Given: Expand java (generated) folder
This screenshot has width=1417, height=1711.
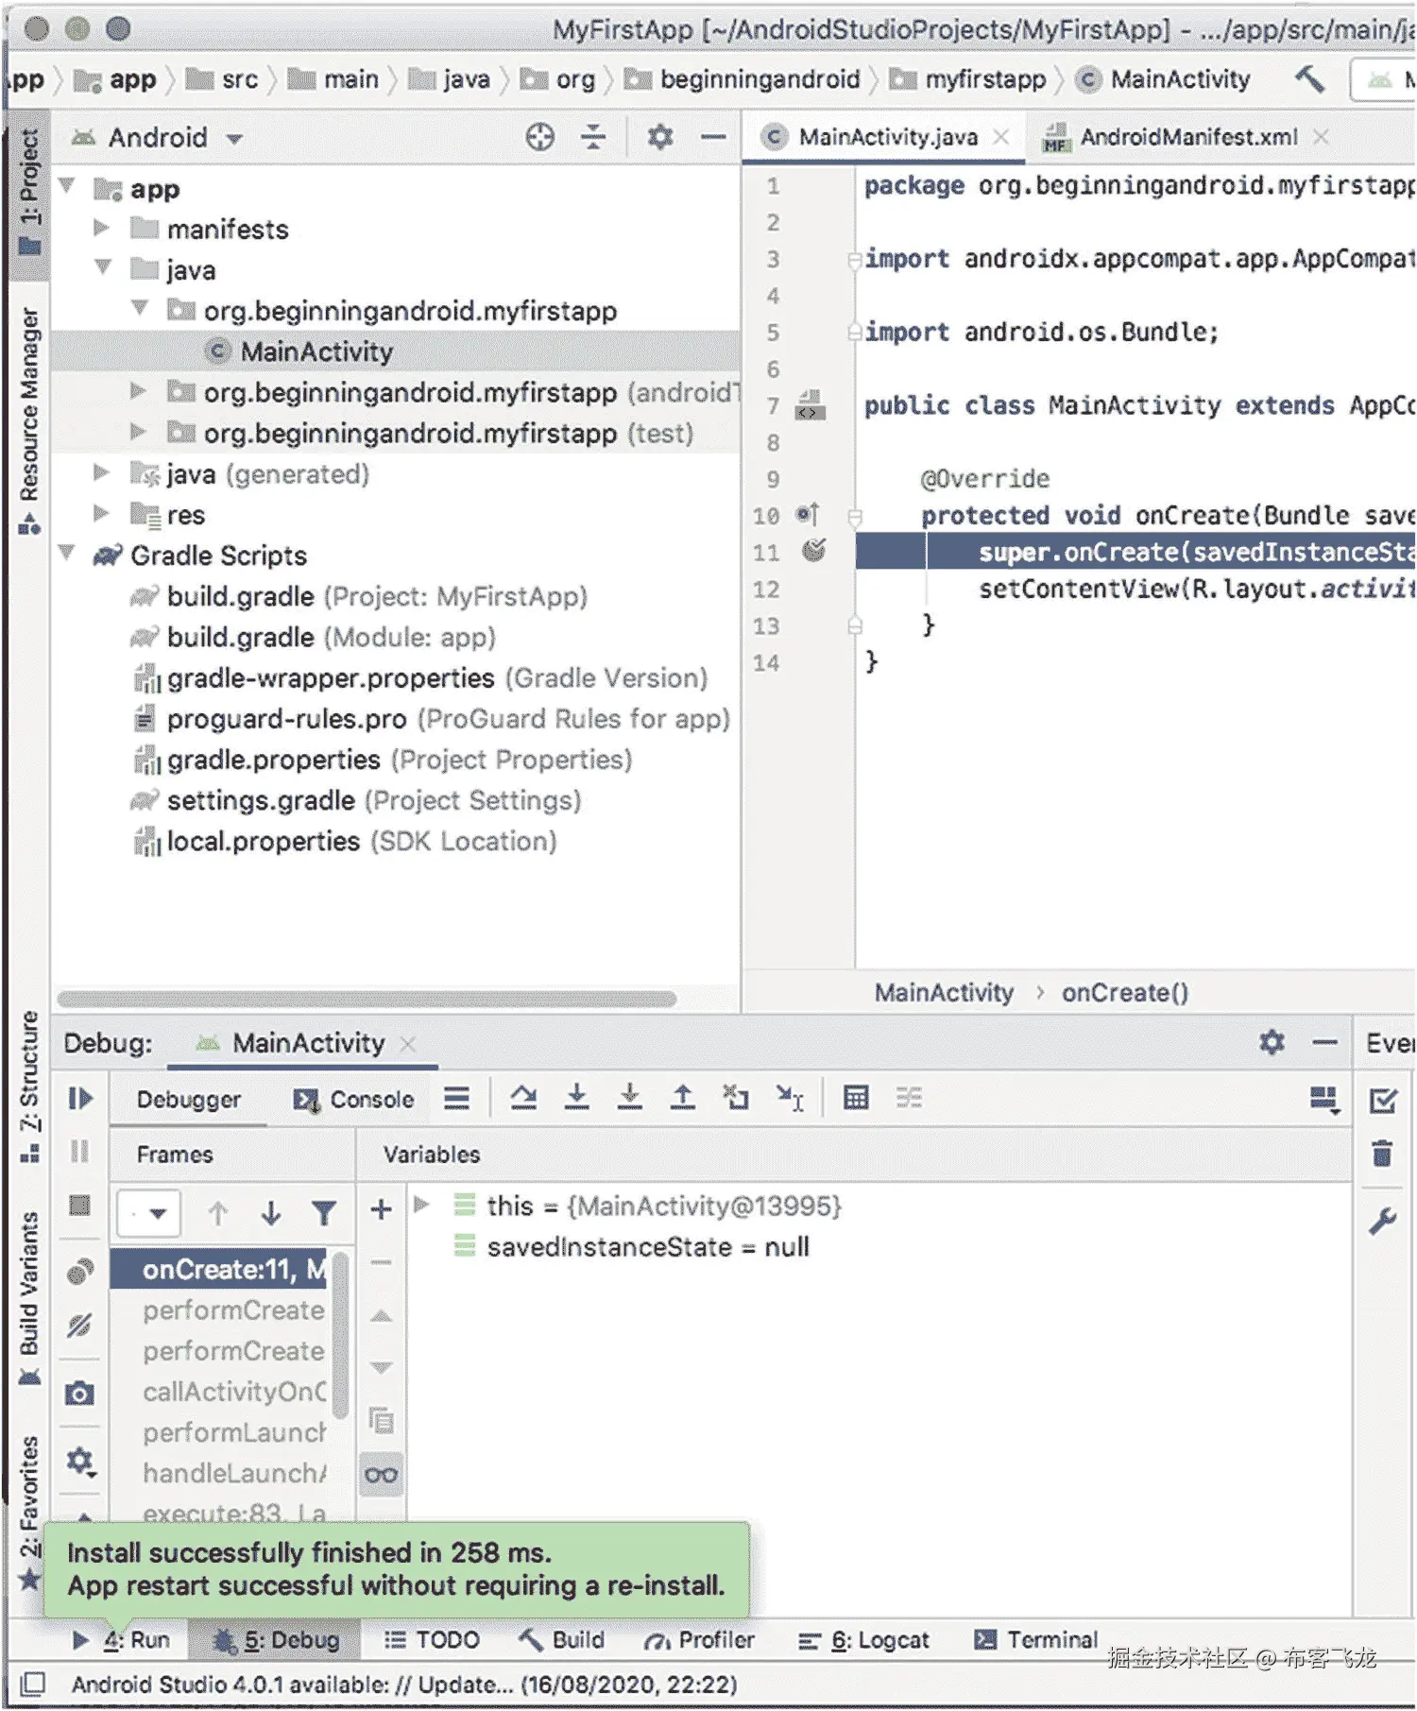Looking at the screenshot, I should (101, 472).
